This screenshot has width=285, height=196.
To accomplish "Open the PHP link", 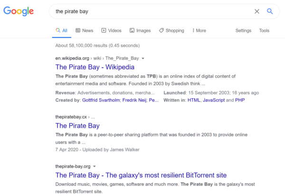I will click(x=240, y=100).
